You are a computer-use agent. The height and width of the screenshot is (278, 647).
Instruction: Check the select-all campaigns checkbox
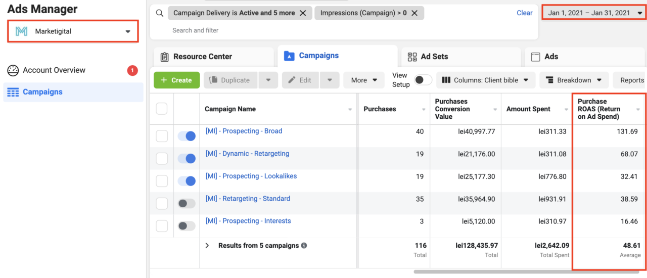click(162, 109)
